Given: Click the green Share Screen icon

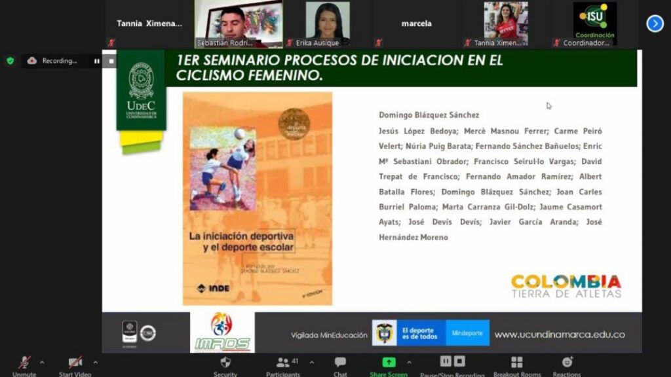Looking at the screenshot, I should point(389,363).
